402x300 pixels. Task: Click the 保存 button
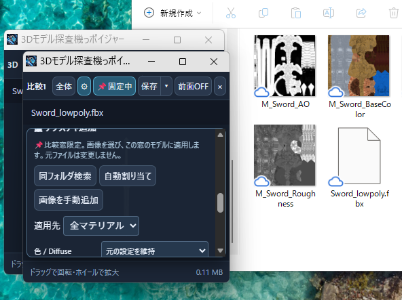(x=149, y=87)
